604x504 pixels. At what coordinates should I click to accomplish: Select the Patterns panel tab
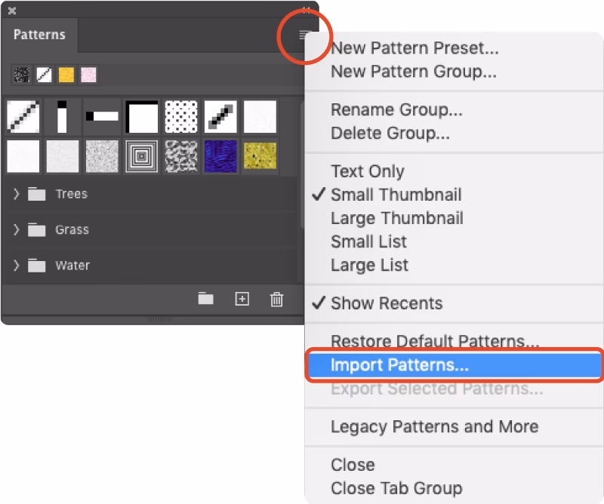pos(39,35)
